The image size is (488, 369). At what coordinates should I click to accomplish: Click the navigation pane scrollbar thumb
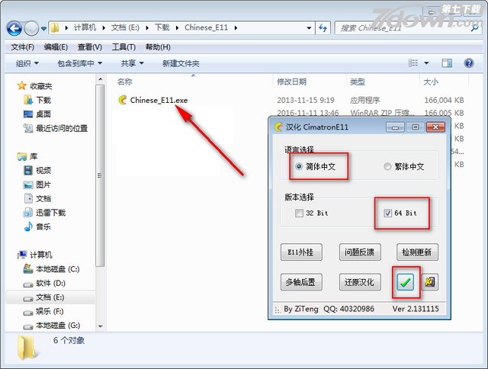point(100,176)
